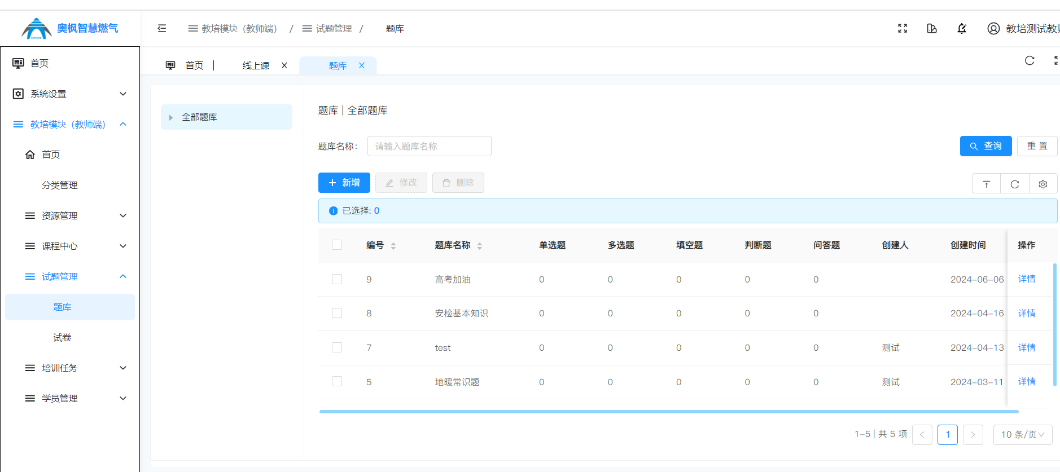This screenshot has height=472, width=1060.
Task: Expand the 课程中心 submenu chevron
Action: pyautogui.click(x=123, y=246)
